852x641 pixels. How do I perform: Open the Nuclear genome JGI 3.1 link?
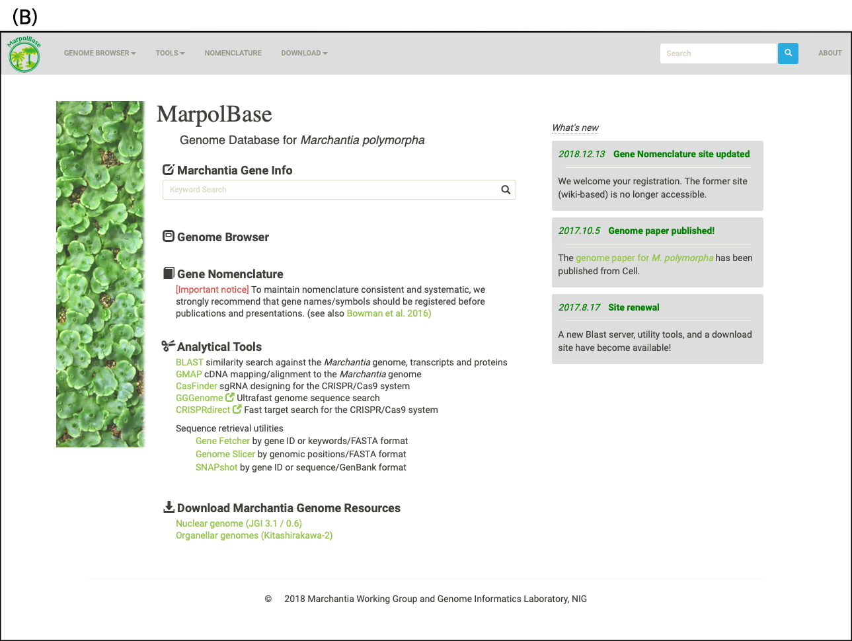(x=239, y=523)
